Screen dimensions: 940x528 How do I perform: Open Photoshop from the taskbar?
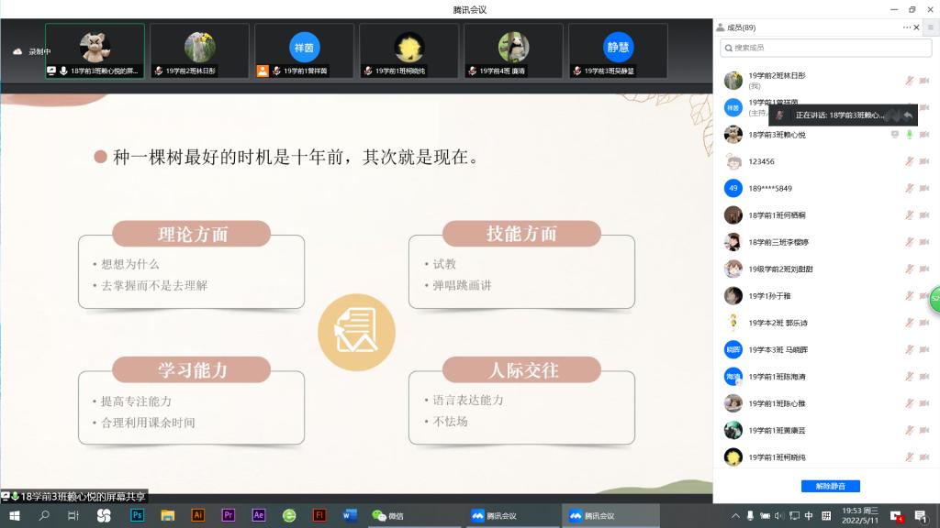(137, 516)
